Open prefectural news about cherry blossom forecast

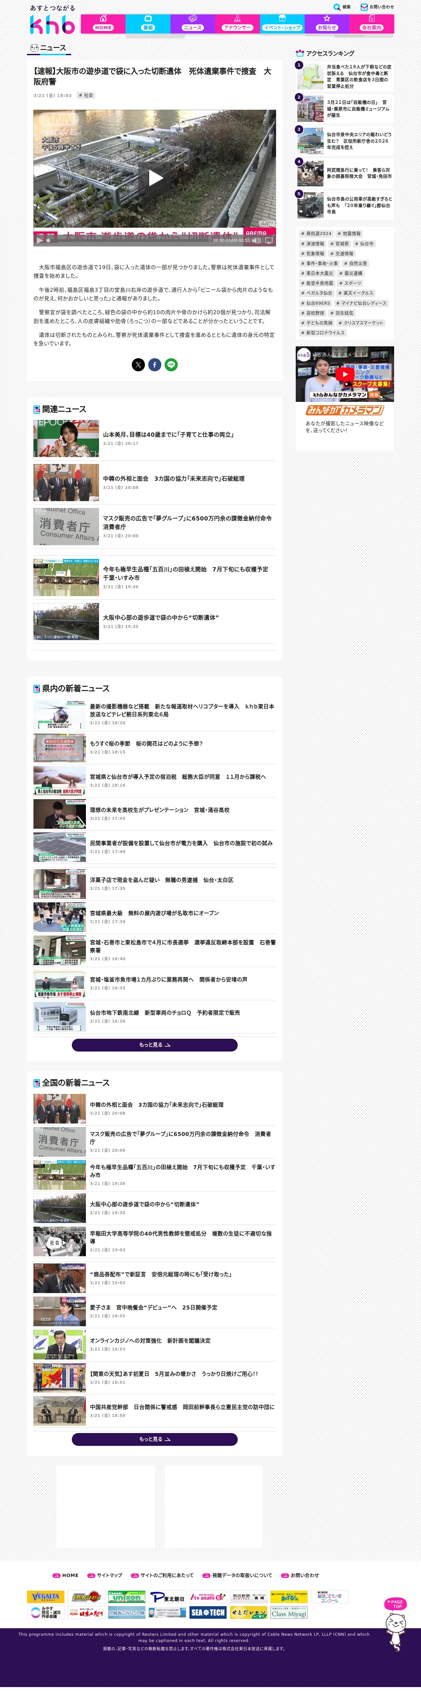[x=154, y=748]
